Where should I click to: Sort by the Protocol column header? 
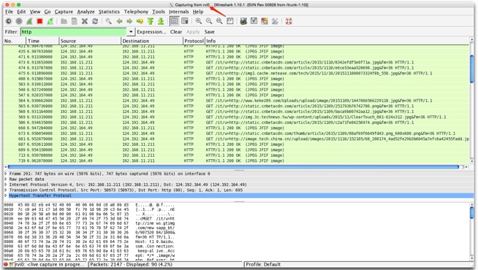click(x=194, y=41)
